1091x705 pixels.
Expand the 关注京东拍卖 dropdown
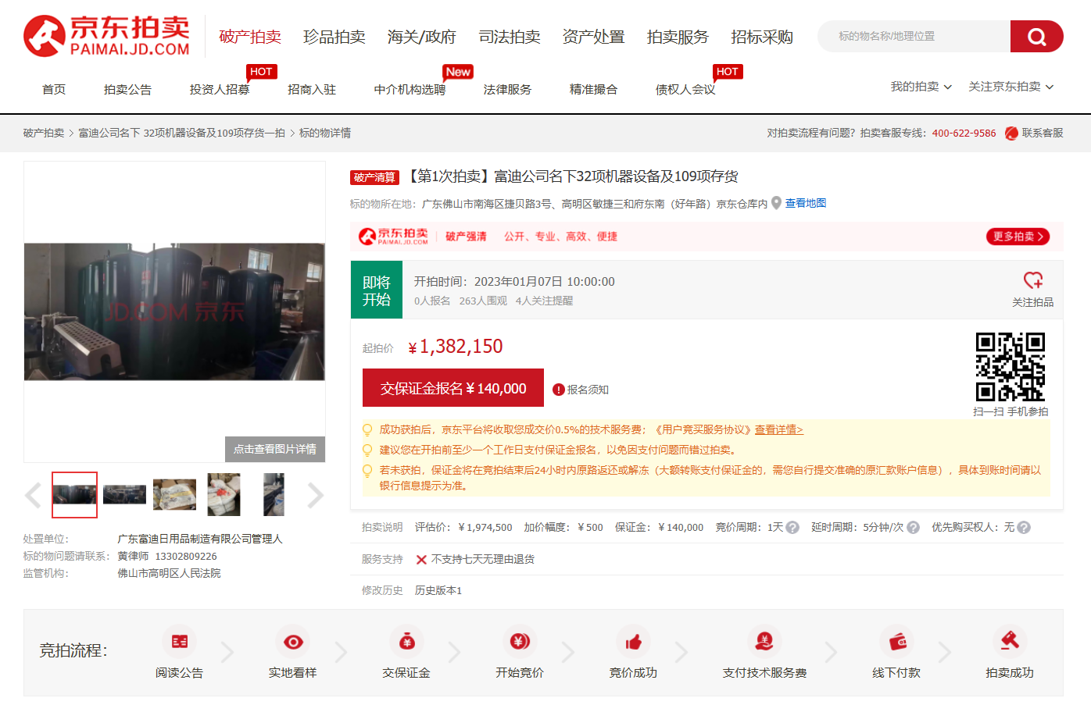pos(1011,87)
